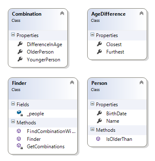The height and width of the screenshot is (161, 155).
Task: Click the AgeDifference class title
Action: click(108, 14)
